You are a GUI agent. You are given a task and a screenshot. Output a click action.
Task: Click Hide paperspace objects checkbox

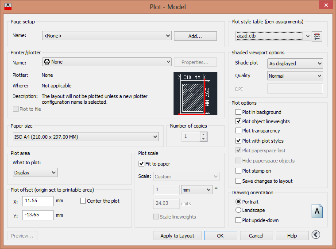[238, 160]
